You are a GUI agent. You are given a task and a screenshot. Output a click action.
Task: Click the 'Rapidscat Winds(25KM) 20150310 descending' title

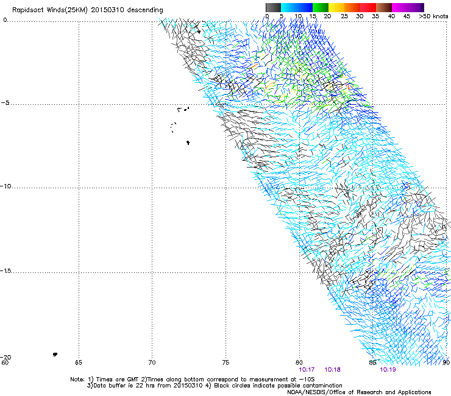coord(88,10)
